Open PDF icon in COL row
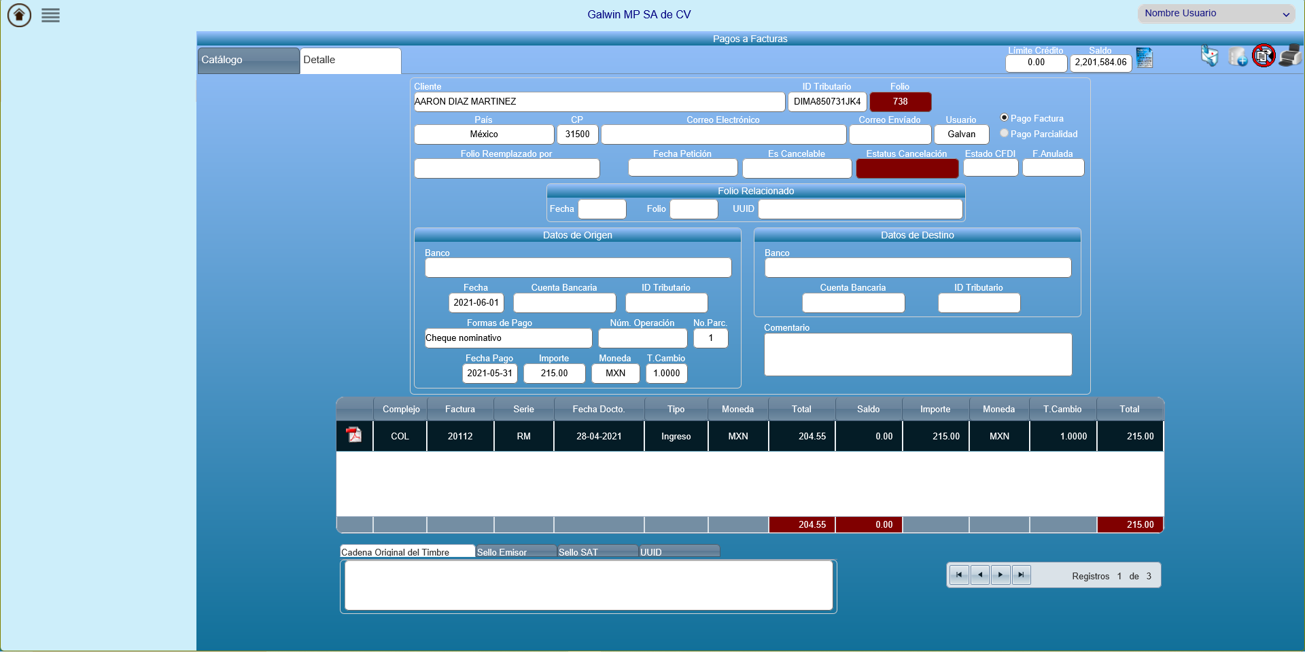This screenshot has width=1305, height=652. coord(354,435)
